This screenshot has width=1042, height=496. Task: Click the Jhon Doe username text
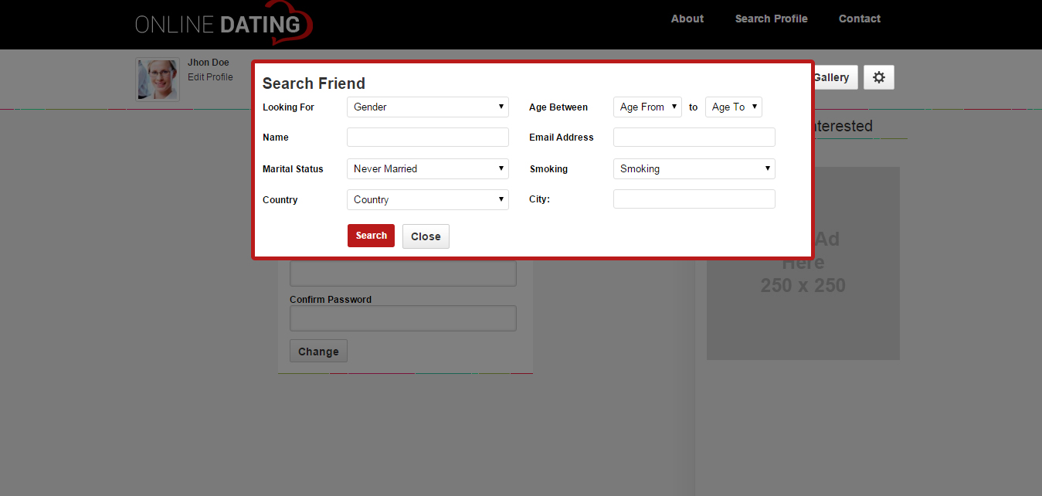tap(209, 63)
